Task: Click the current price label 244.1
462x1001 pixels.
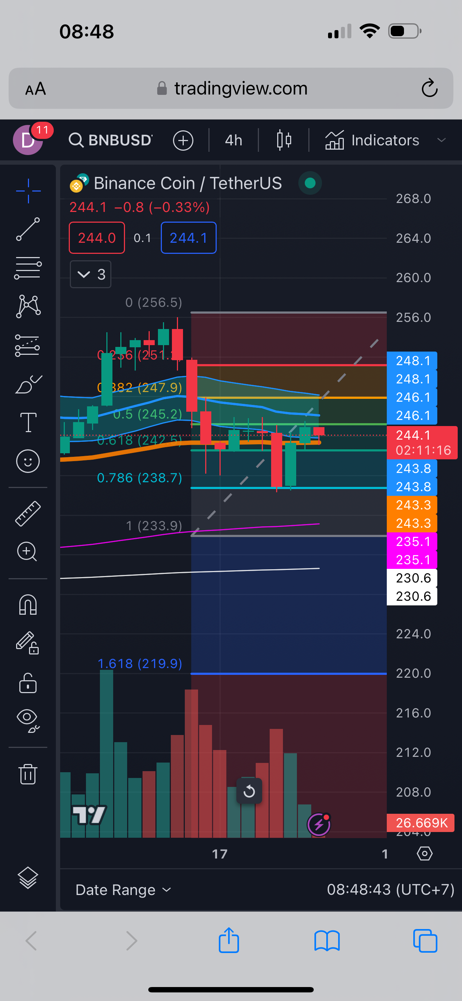Action: click(x=422, y=443)
